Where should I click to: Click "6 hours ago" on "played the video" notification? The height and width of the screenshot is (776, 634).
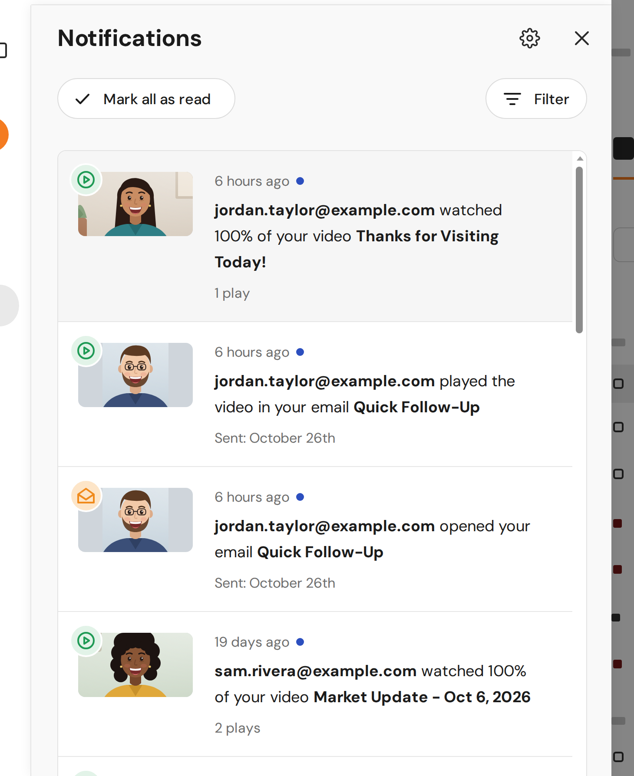coord(252,352)
